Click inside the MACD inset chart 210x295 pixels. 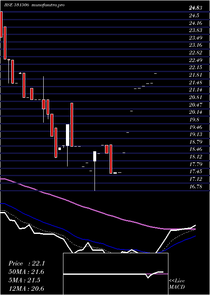[x=115, y=274]
